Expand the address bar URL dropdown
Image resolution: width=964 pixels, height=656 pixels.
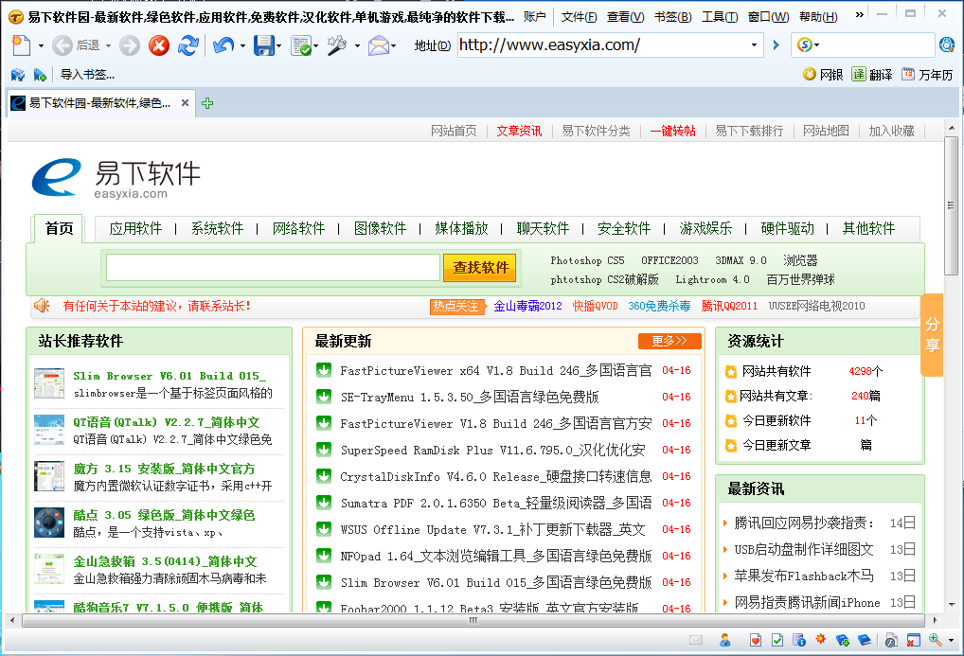click(x=754, y=45)
